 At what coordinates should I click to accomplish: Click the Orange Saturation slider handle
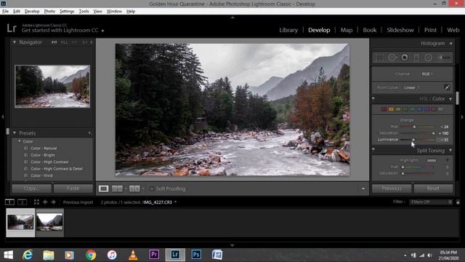433,133
